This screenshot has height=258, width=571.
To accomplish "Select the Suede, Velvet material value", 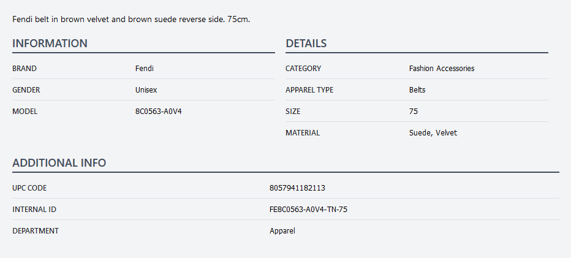I will 433,133.
